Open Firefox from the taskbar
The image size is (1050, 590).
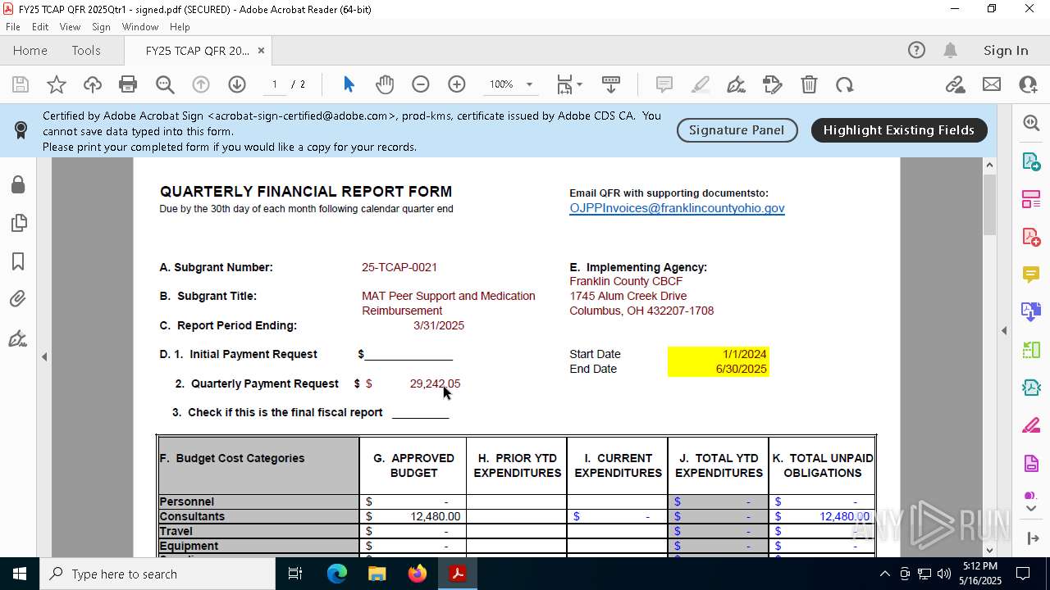(x=418, y=574)
